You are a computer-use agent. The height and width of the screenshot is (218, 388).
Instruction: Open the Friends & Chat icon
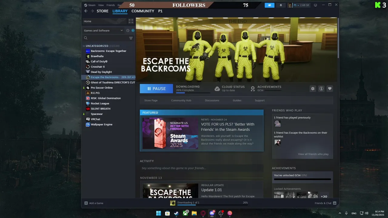click(x=335, y=203)
